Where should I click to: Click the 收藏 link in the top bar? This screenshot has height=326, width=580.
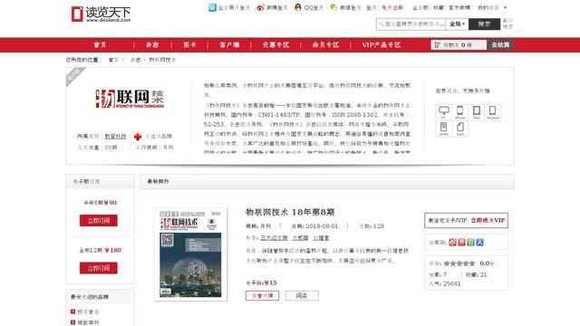pyautogui.click(x=439, y=7)
